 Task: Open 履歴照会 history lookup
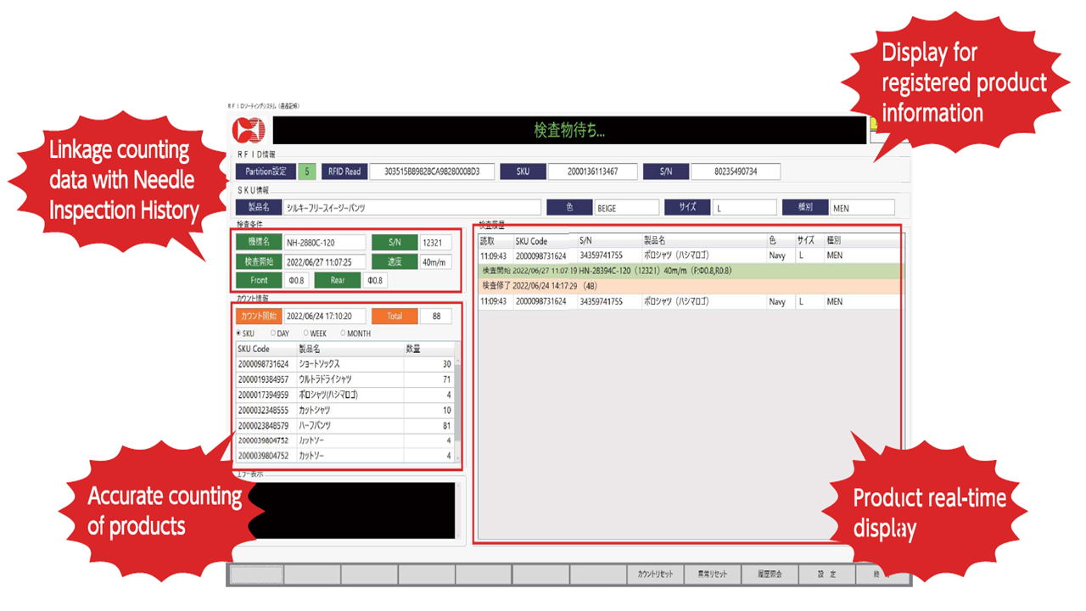770,575
